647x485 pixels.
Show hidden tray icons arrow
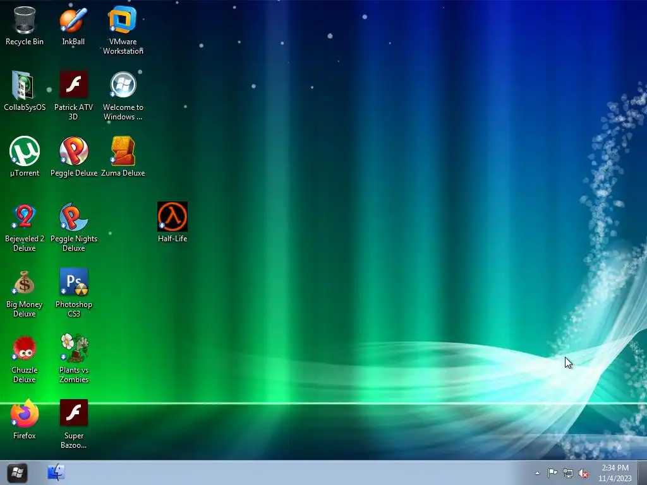click(x=537, y=473)
